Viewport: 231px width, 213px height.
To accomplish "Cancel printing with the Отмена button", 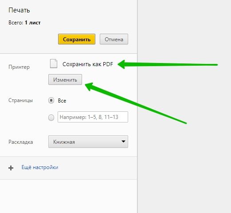I will [x=114, y=39].
